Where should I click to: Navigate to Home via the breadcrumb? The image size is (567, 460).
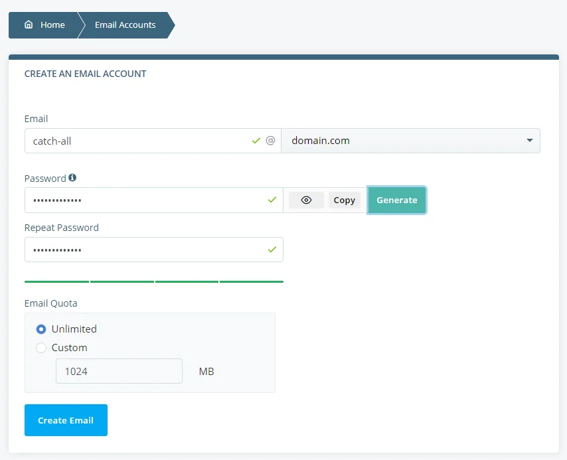[52, 25]
